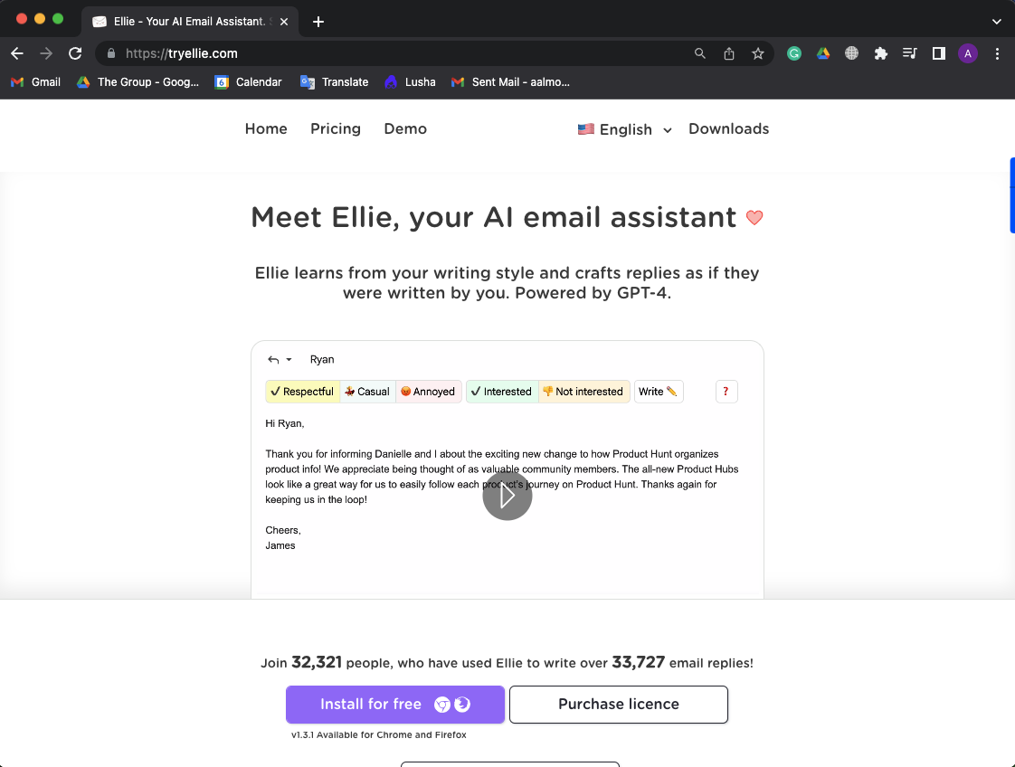1015x767 pixels.
Task: Open the Extensions puzzle piece menu
Action: 880,53
